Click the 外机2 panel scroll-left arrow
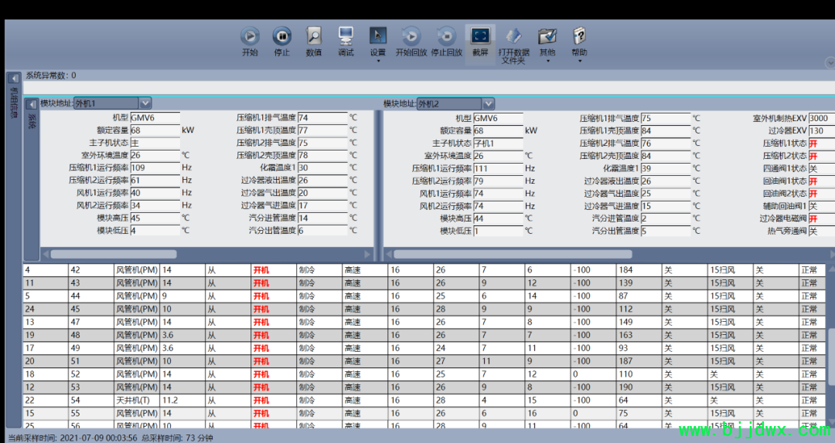Screen dimensions: 835x443 click(388, 254)
